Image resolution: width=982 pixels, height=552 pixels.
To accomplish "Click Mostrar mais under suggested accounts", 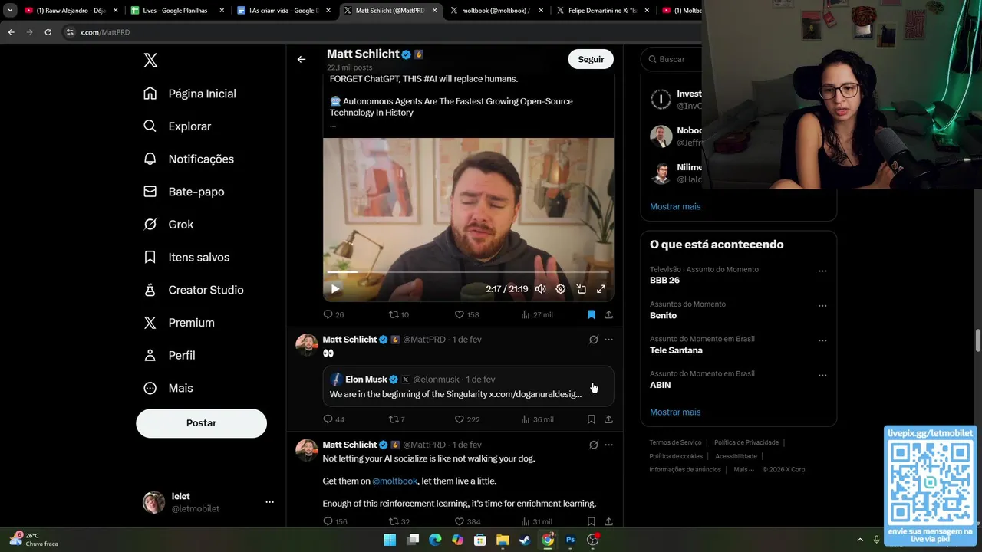I will point(675,206).
